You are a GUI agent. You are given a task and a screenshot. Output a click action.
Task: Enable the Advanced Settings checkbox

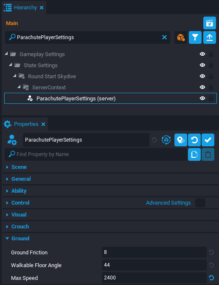coord(200,202)
